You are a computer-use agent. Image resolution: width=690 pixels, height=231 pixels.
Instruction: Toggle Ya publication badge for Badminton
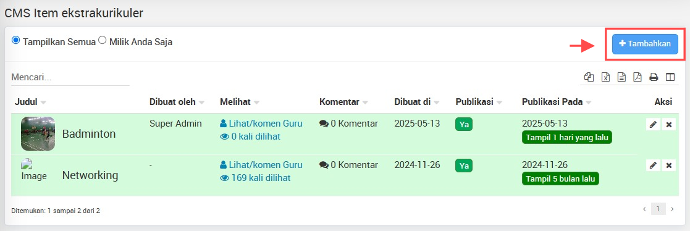[x=464, y=125]
